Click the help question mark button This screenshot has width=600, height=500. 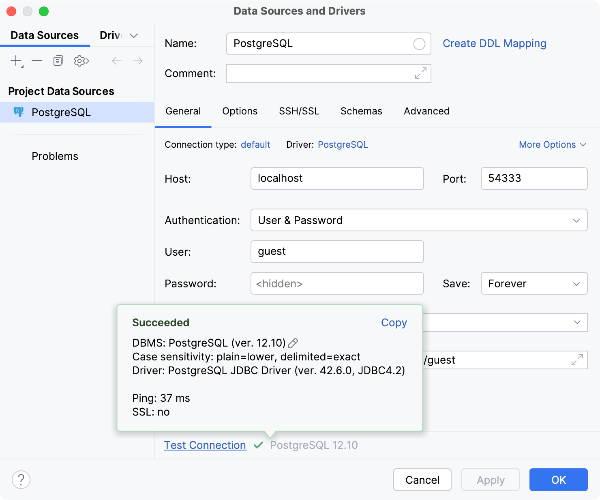[21, 480]
